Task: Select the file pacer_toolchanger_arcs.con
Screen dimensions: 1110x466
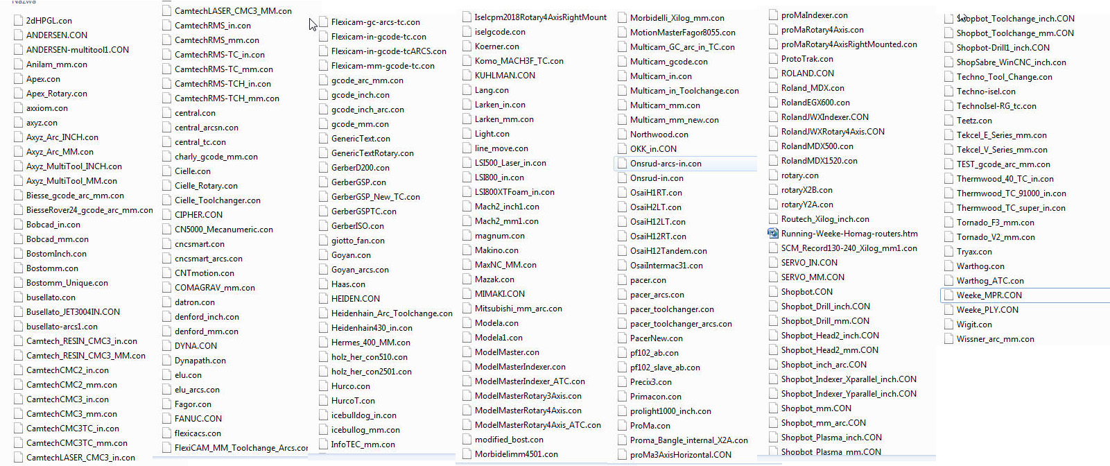Action: (x=681, y=324)
